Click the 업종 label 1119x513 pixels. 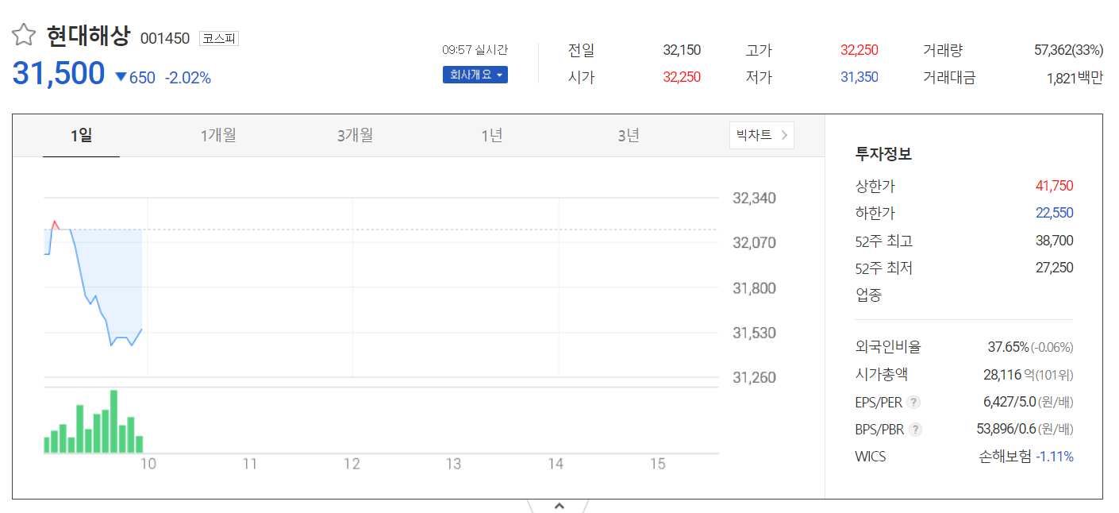coord(868,295)
